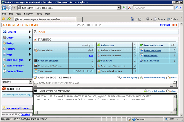
Task: Click the Add to Favorites icon
Action: click(9, 19)
